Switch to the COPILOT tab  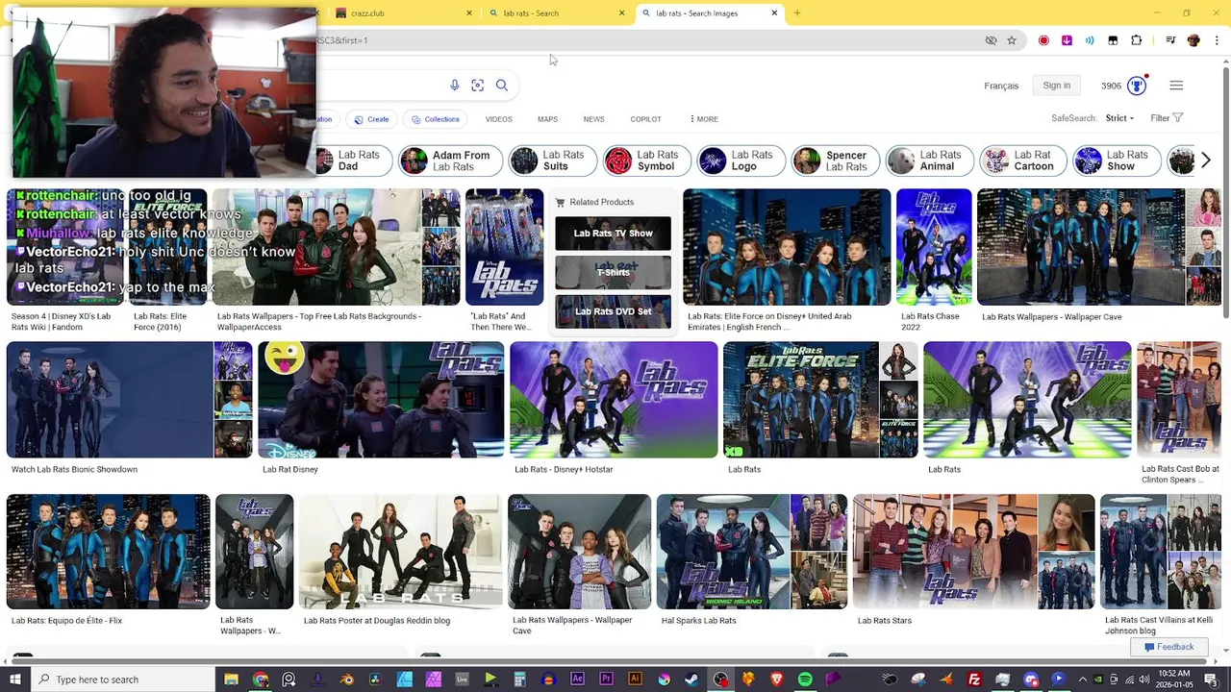pyautogui.click(x=645, y=119)
